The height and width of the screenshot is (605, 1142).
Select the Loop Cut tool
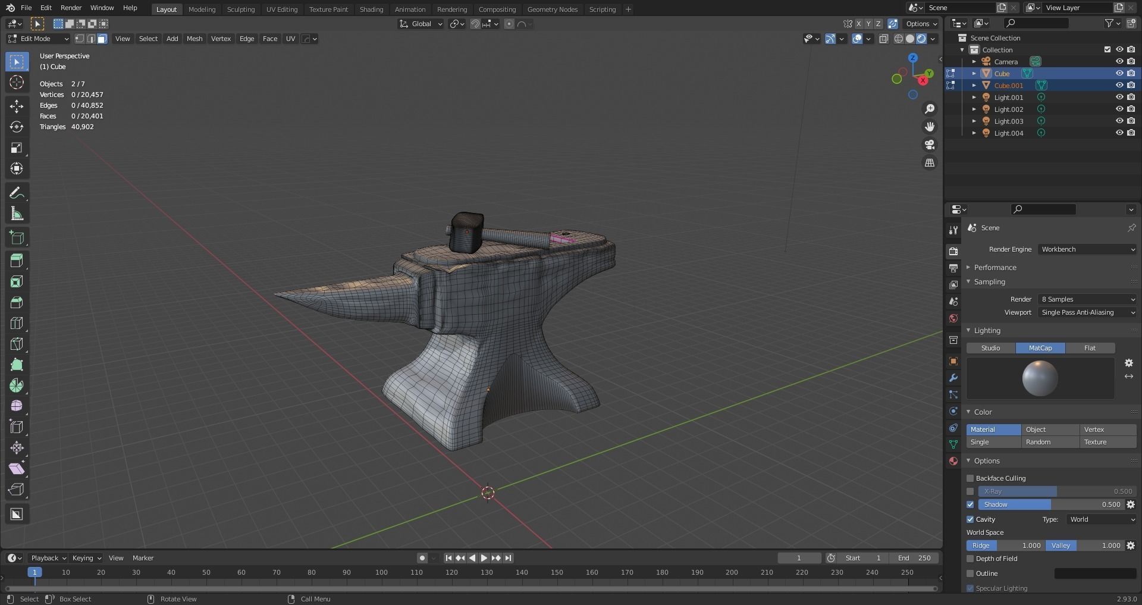pos(17,323)
